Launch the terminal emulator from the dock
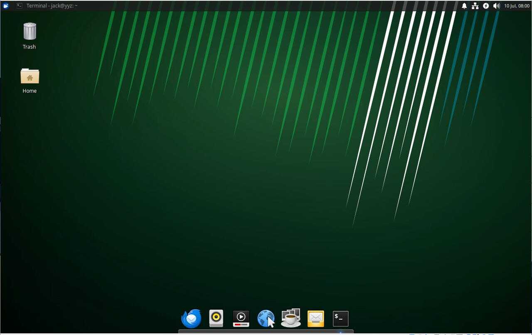 [341, 319]
